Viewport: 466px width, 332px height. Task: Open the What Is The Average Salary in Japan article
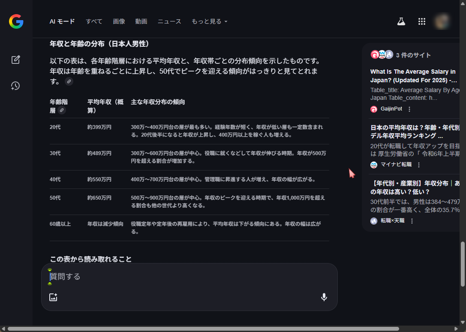tap(413, 76)
